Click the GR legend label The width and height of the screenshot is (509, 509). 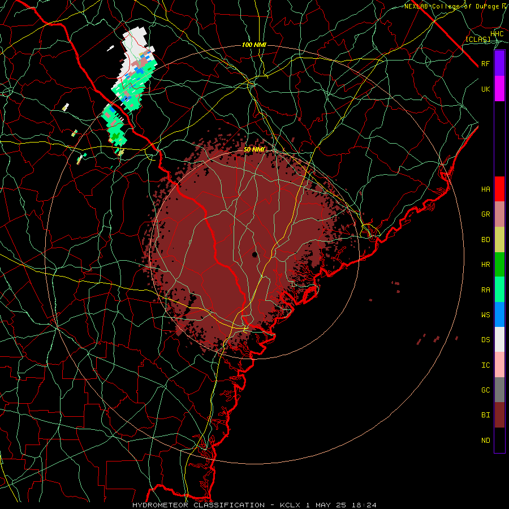tap(486, 214)
